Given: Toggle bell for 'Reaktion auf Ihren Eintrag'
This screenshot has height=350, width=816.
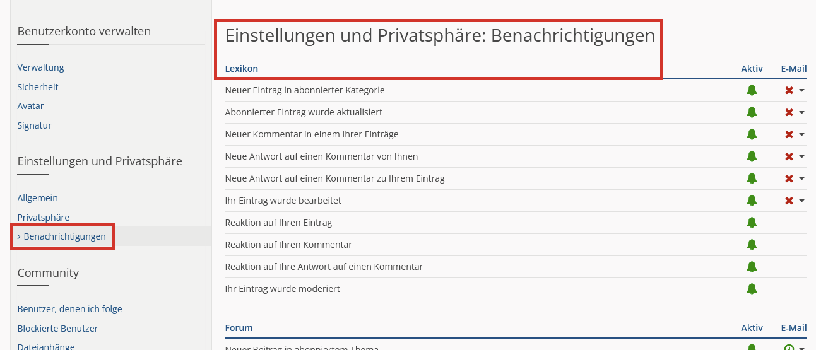Looking at the screenshot, I should (752, 223).
